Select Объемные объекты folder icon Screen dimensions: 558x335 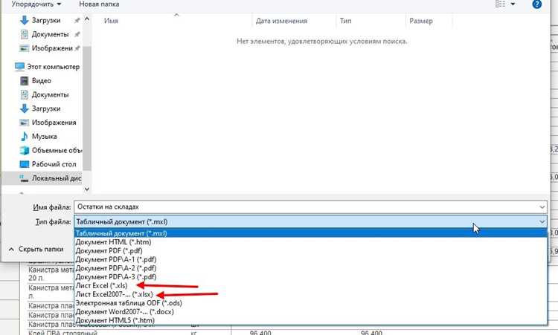click(25, 150)
